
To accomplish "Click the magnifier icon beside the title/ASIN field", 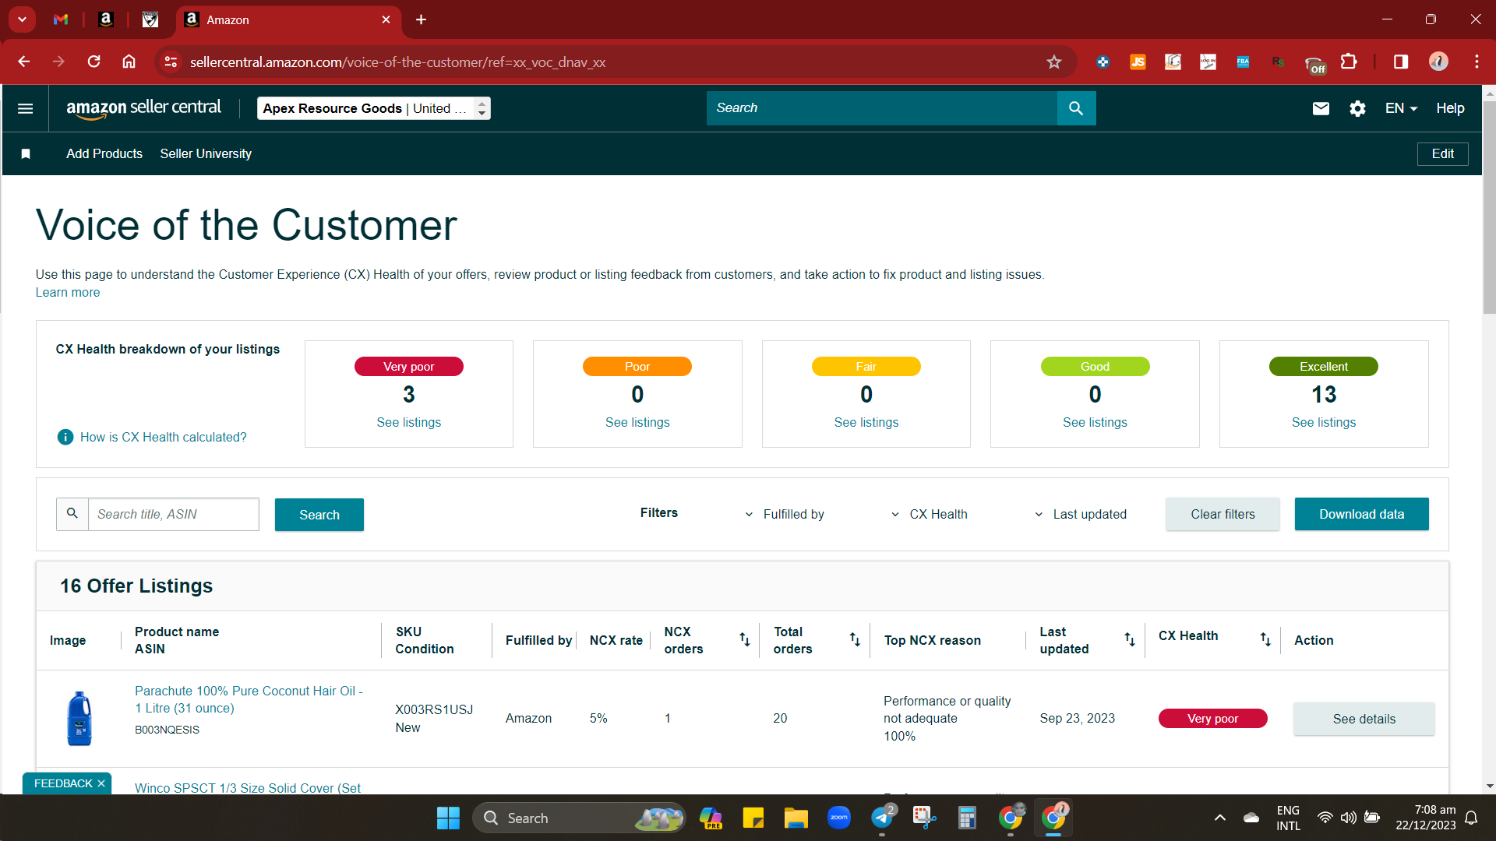I will click(x=72, y=514).
